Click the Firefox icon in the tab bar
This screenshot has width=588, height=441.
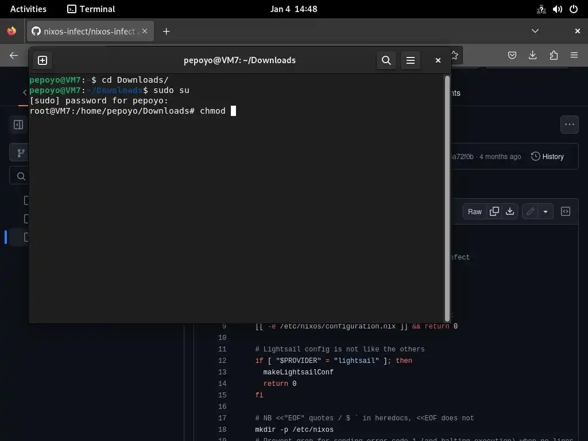[11, 31]
